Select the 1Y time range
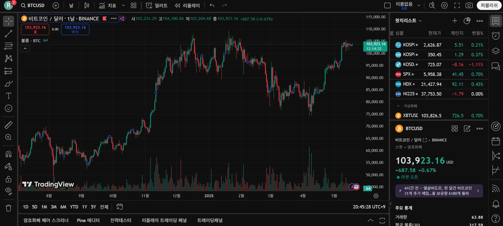Viewport: 503px width, 226px height. [x=84, y=207]
